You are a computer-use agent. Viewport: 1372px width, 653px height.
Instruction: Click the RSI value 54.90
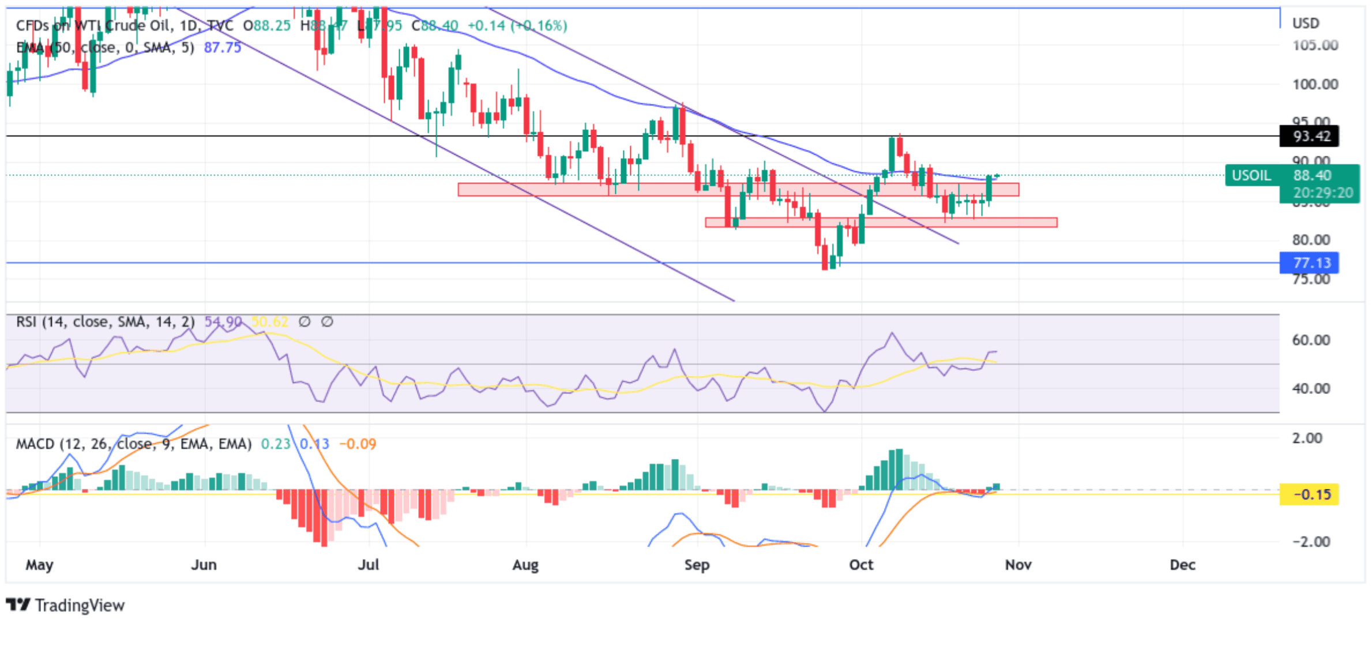pyautogui.click(x=223, y=322)
